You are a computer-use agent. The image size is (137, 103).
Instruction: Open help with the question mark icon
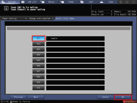(x=134, y=2)
